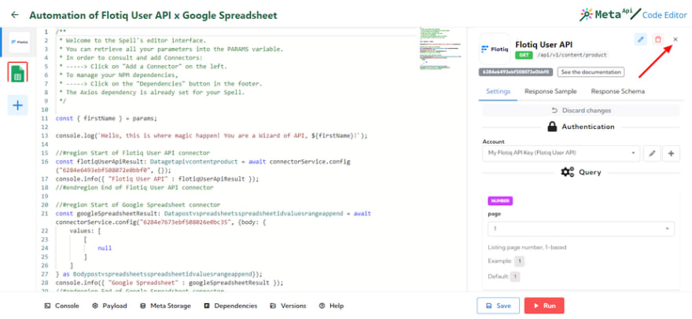
Task: Add a connector with plus button
Action: (17, 105)
